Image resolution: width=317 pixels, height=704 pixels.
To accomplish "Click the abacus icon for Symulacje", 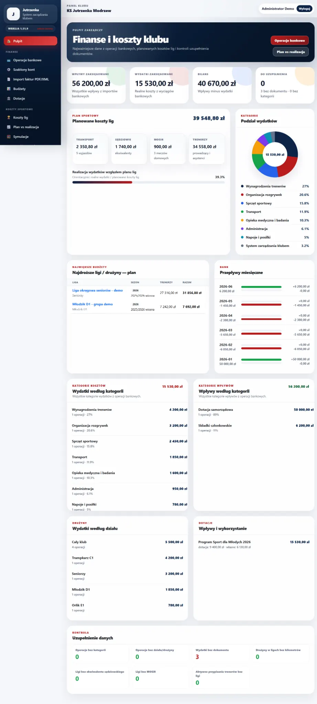I will (9, 137).
